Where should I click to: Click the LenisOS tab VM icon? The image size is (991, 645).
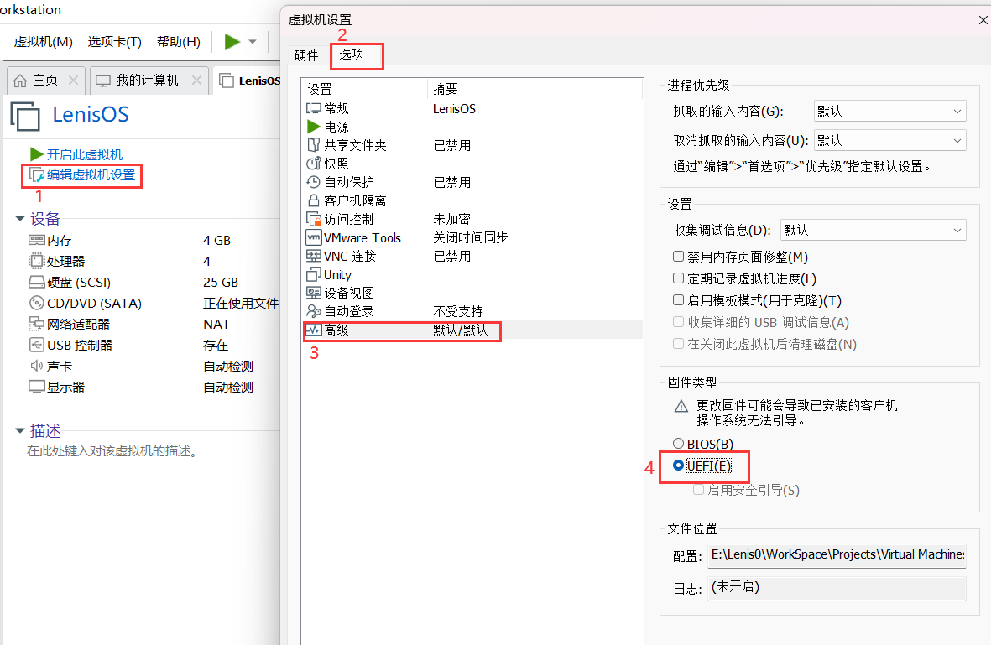227,81
